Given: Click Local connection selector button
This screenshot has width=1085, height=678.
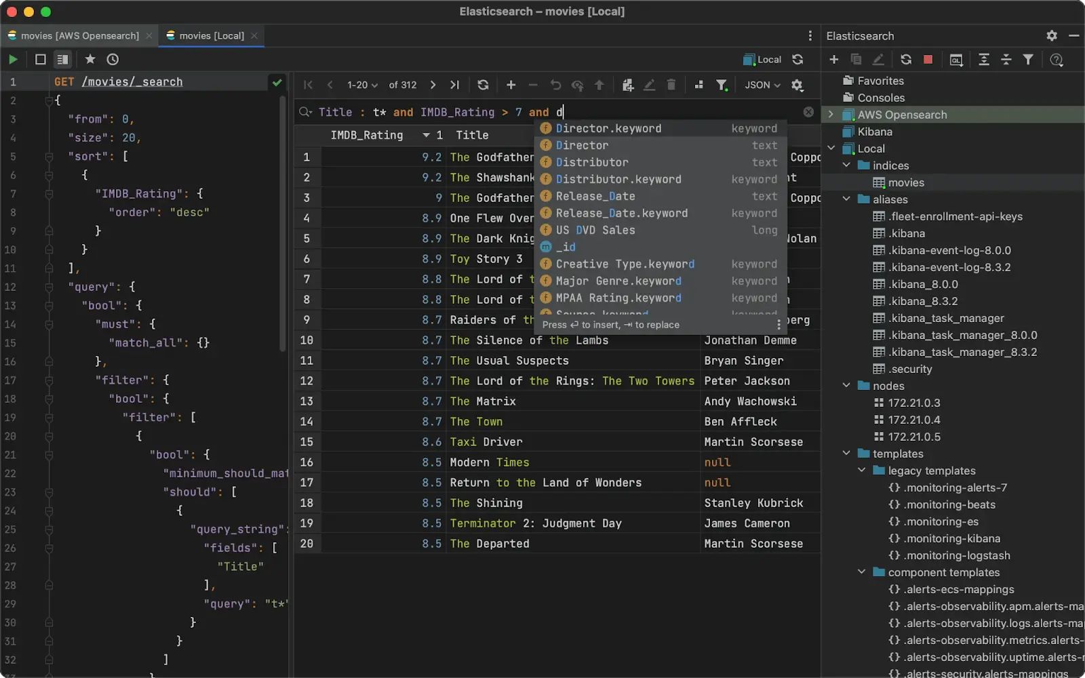Looking at the screenshot, I should [762, 60].
